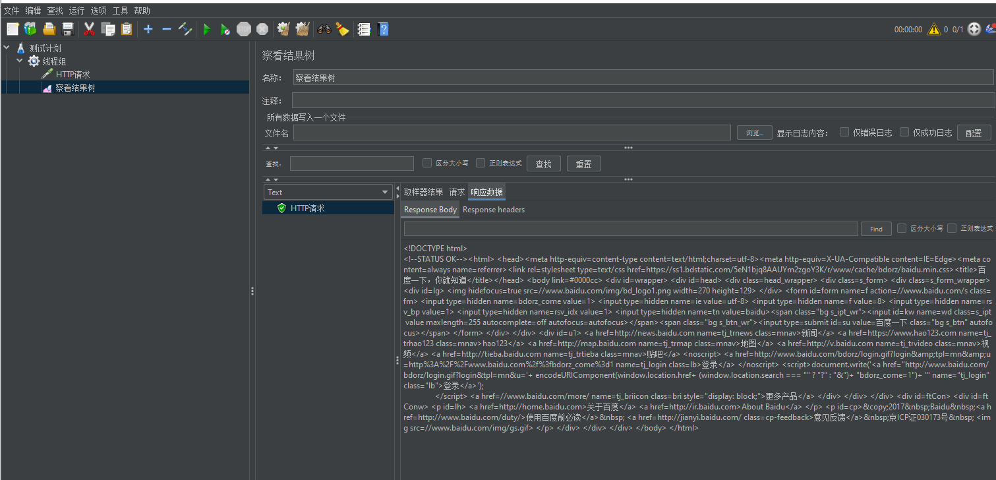Click the collapse arrows above the Text dropdown
996x480 pixels.
pyautogui.click(x=272, y=179)
